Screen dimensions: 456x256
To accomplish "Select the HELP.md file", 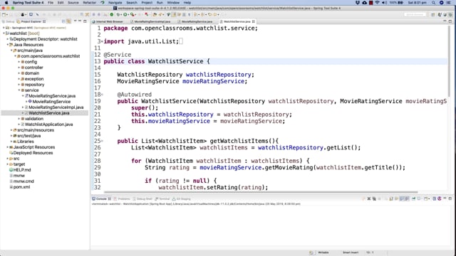I will 22,170.
